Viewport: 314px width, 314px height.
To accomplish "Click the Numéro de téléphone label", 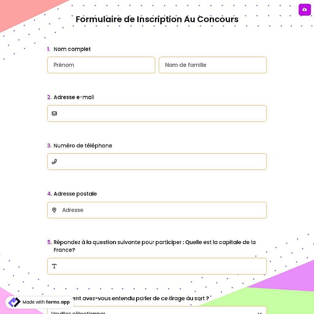I will coord(83,146).
